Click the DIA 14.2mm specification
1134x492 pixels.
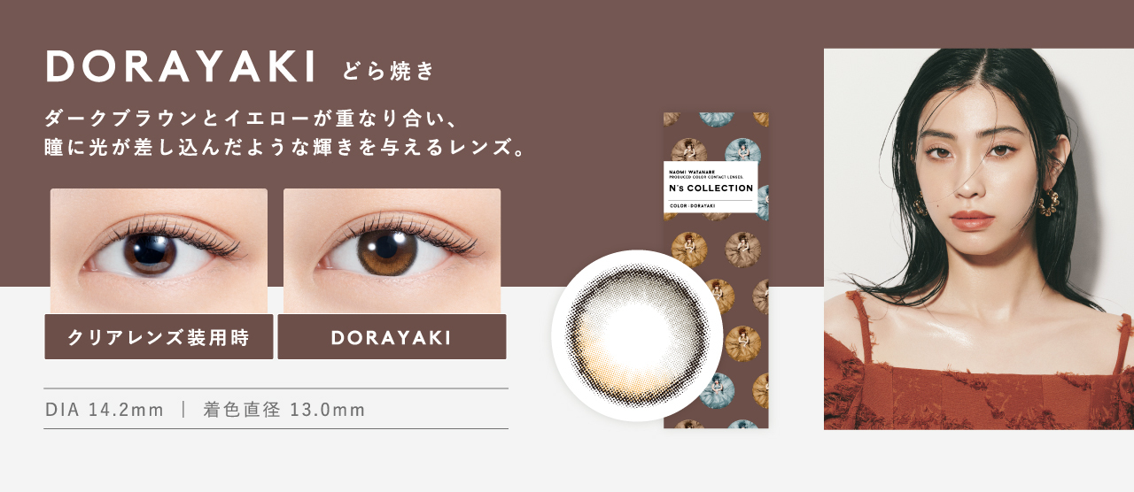(105, 410)
